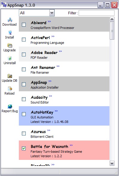Expand details arrows next to Adobe Reader
The height and width of the screenshot is (176, 119).
pyautogui.click(x=60, y=51)
